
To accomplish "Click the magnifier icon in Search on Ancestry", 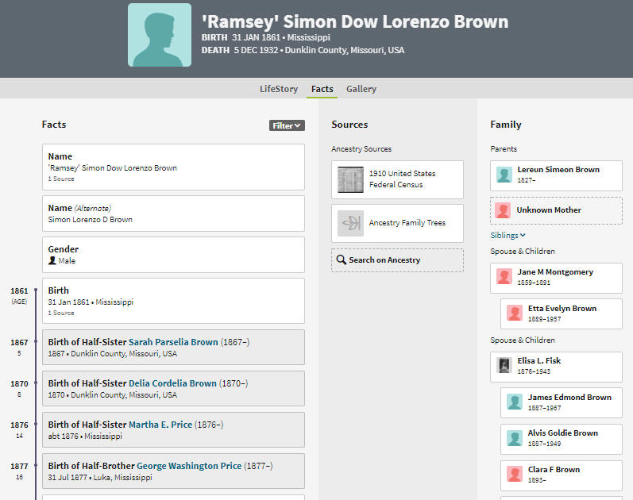I will (342, 260).
